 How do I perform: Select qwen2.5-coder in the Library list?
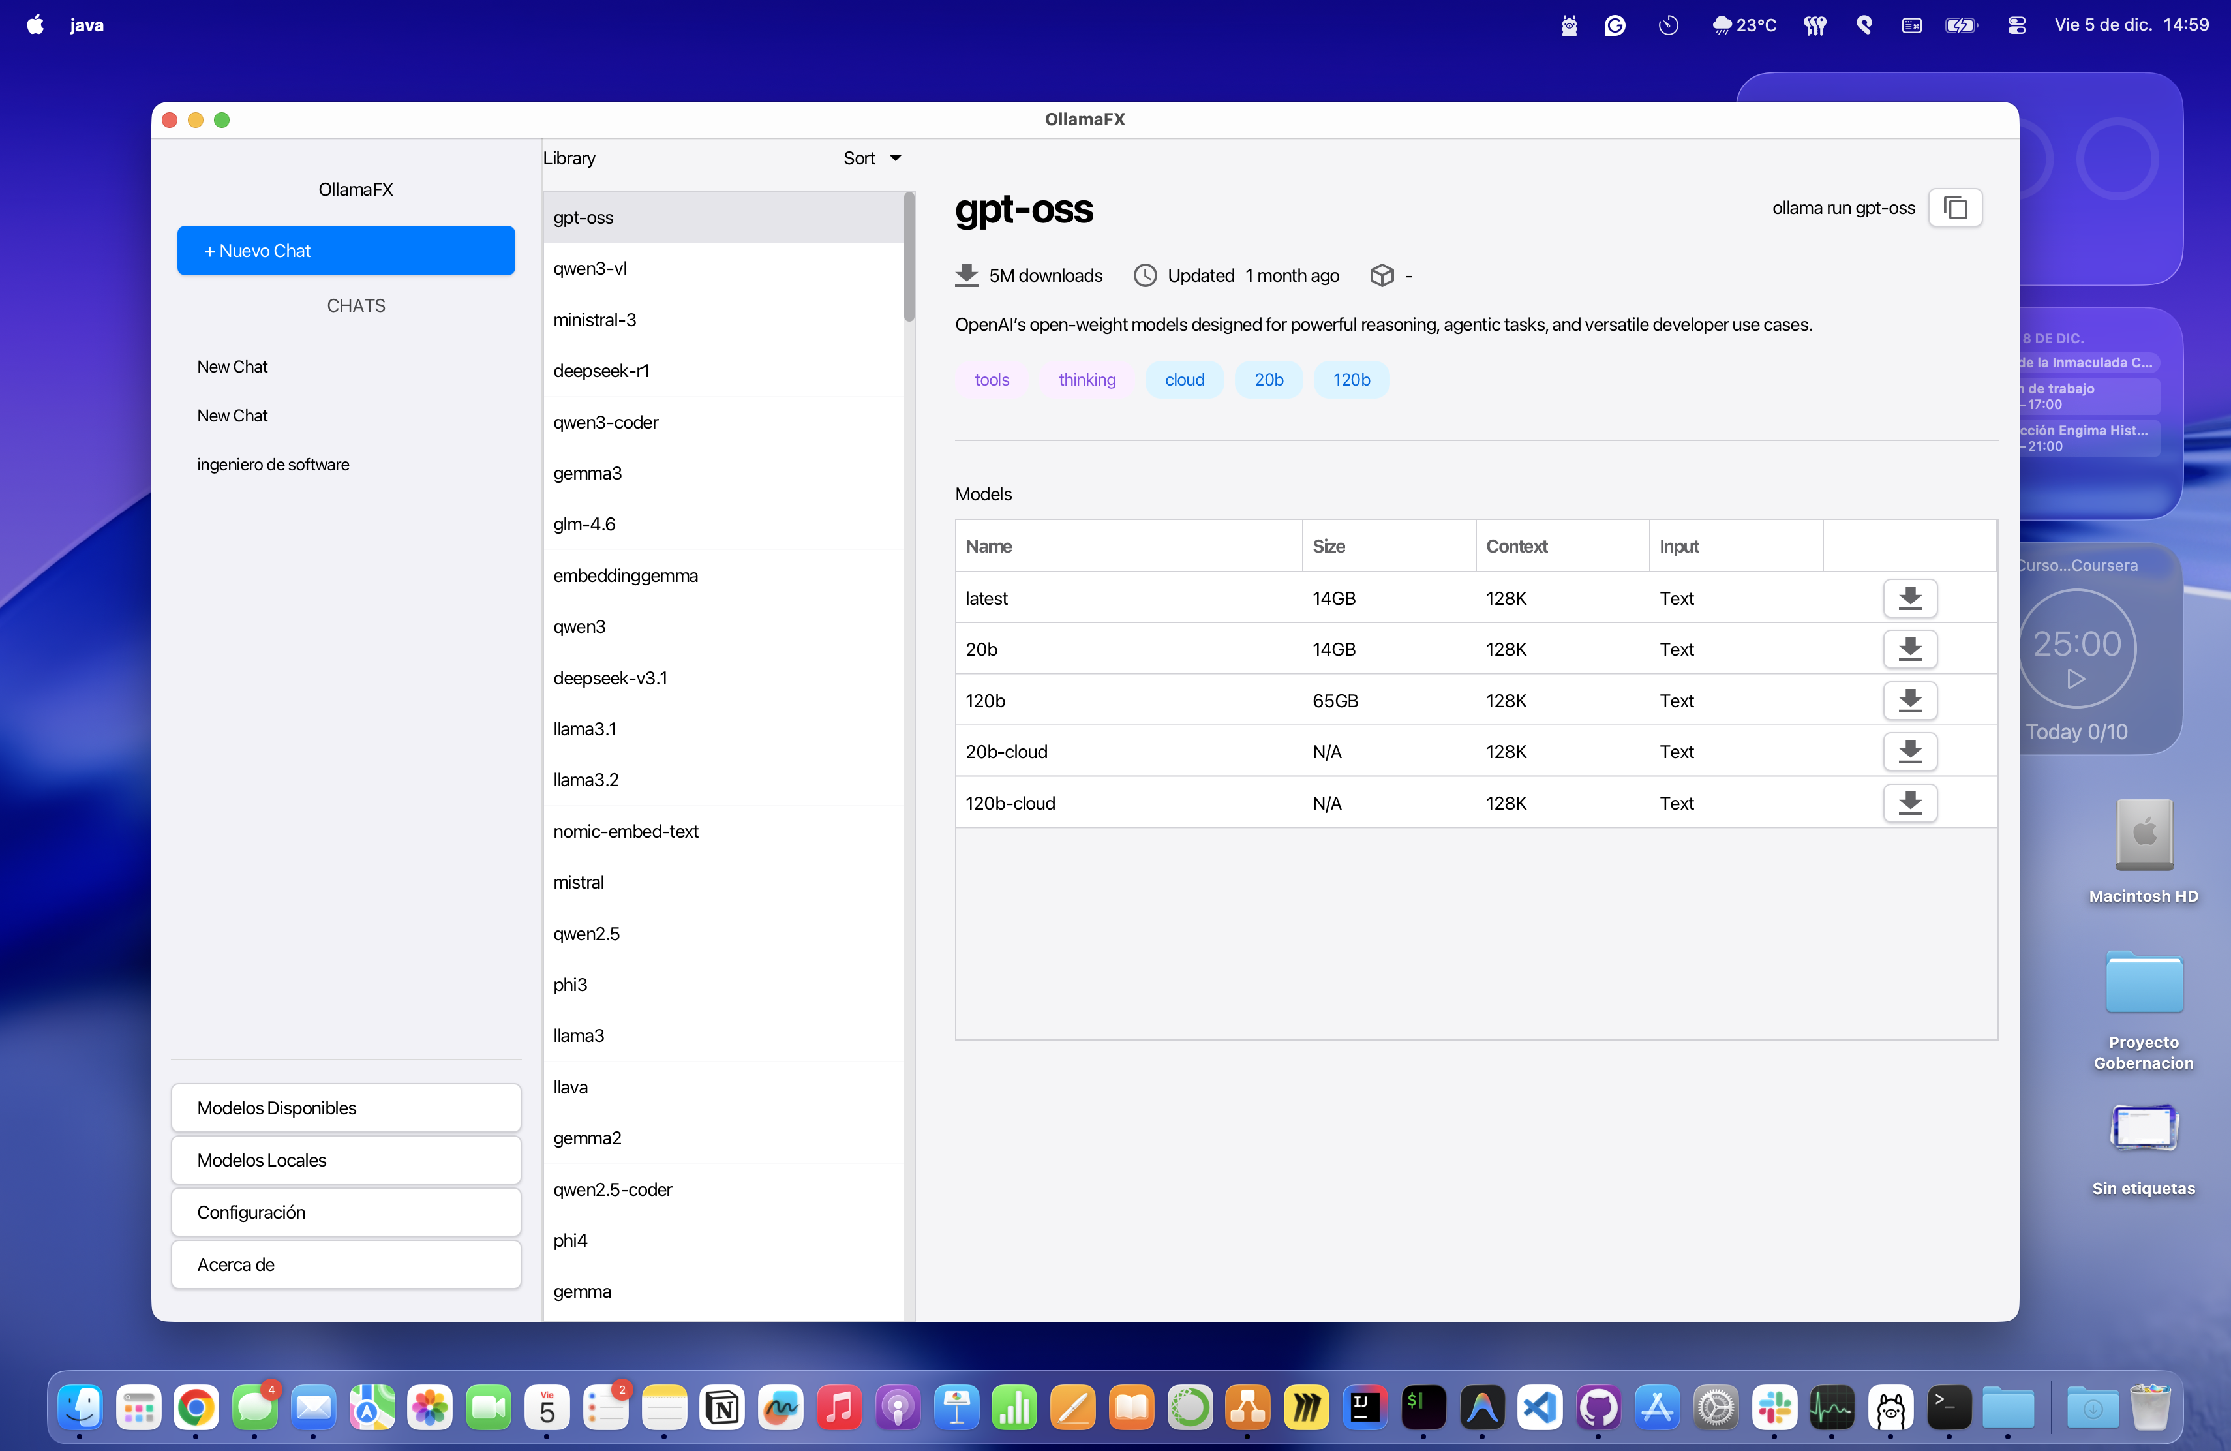(723, 1189)
